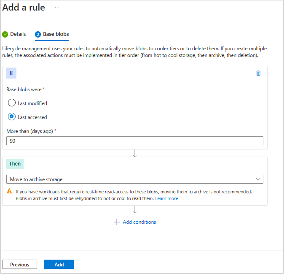Viewport: 284px width, 274px height.
Task: Delete the If condition using trash icon
Action: click(x=258, y=73)
